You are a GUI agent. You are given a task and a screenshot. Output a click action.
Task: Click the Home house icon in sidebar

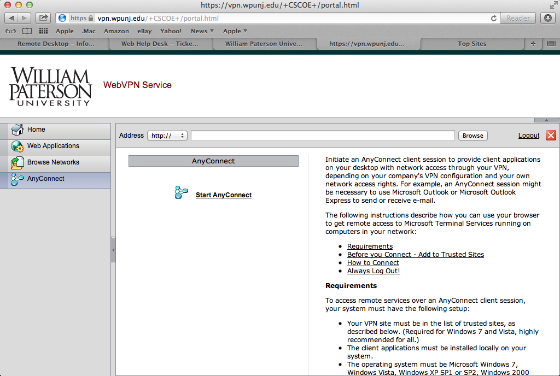pos(17,130)
